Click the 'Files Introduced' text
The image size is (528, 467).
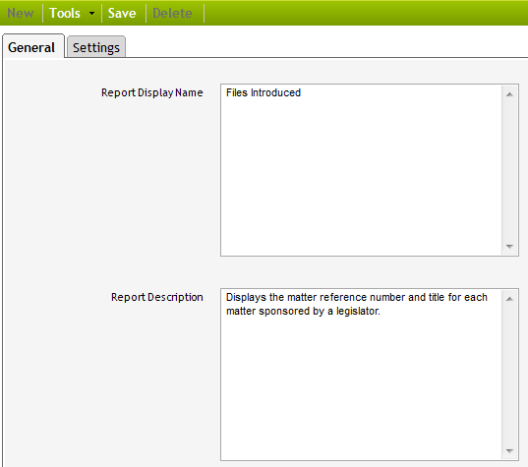264,92
